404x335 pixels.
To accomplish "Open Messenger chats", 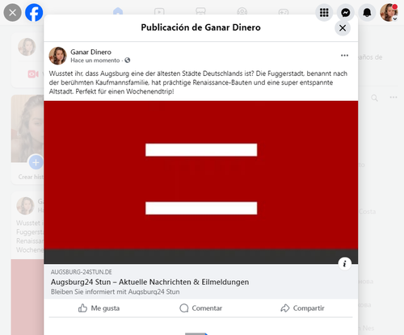I will pyautogui.click(x=346, y=13).
